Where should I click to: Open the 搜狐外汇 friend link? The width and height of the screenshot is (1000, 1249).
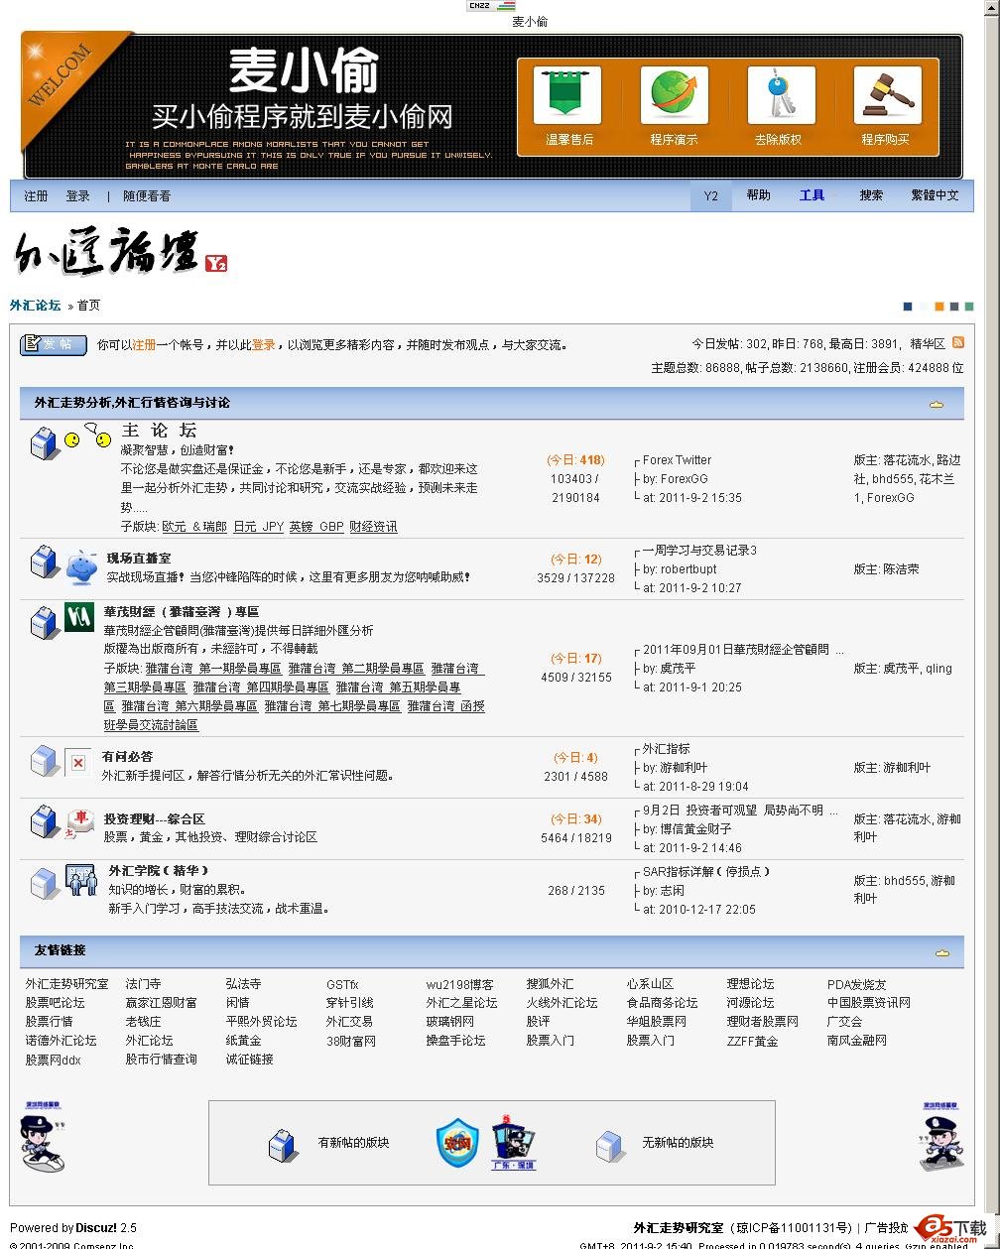[550, 984]
